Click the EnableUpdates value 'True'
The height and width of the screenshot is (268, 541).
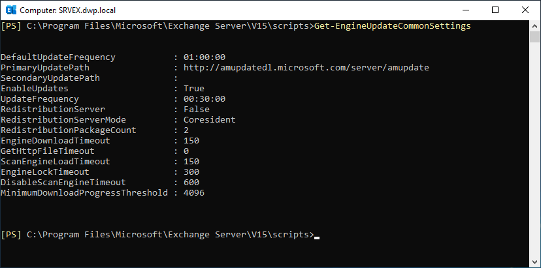tap(194, 89)
